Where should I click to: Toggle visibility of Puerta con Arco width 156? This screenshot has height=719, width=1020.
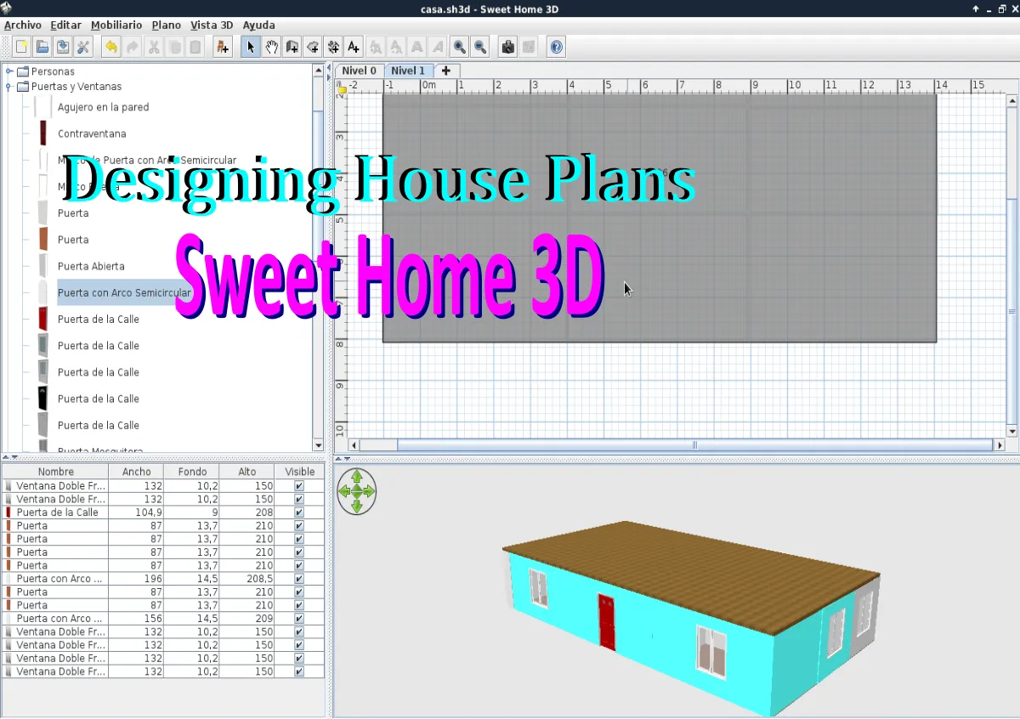pyautogui.click(x=298, y=619)
